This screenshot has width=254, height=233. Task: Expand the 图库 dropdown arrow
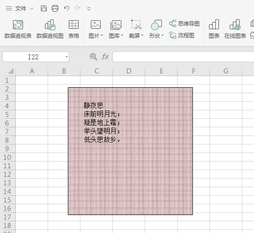point(122,36)
